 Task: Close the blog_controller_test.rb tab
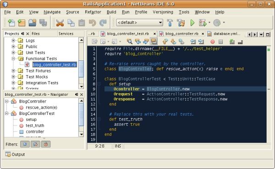tap(154, 34)
